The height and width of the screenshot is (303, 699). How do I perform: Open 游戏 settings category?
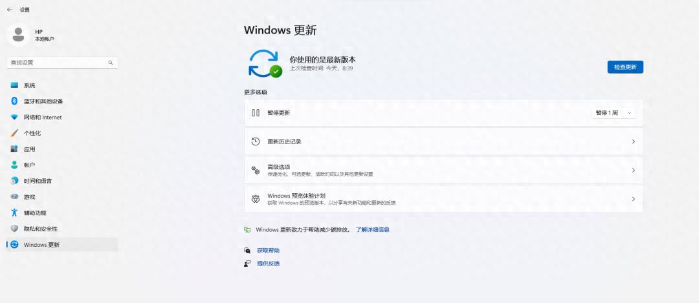coord(62,196)
